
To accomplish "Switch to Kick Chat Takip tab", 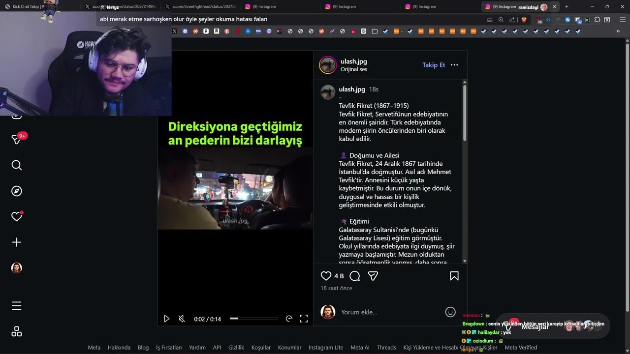I will 39,6.
